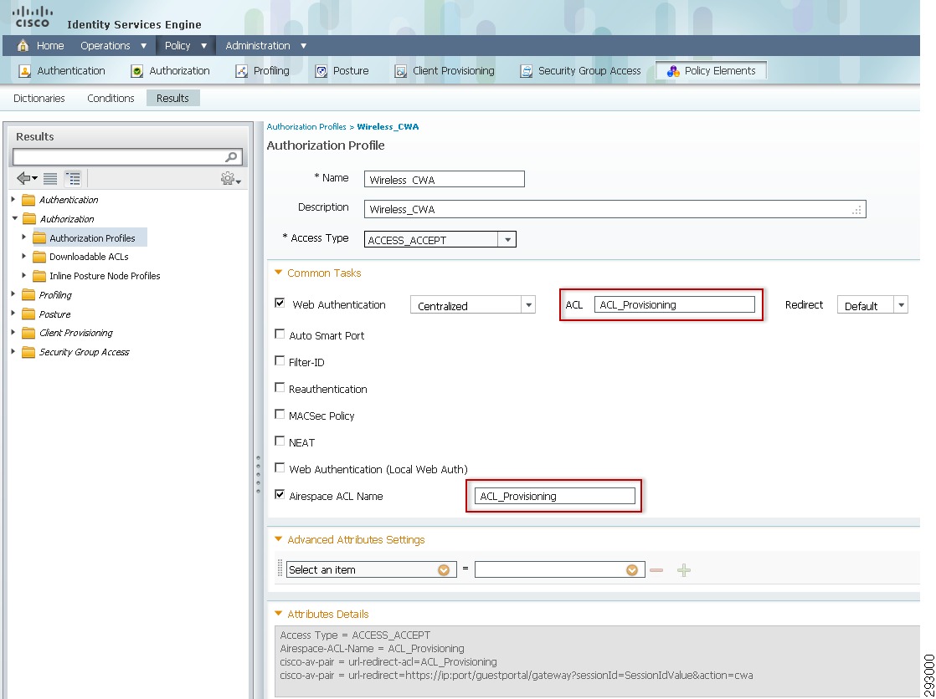This screenshot has height=699, width=936.
Task: Click the Description field resize icon
Action: coord(856,210)
